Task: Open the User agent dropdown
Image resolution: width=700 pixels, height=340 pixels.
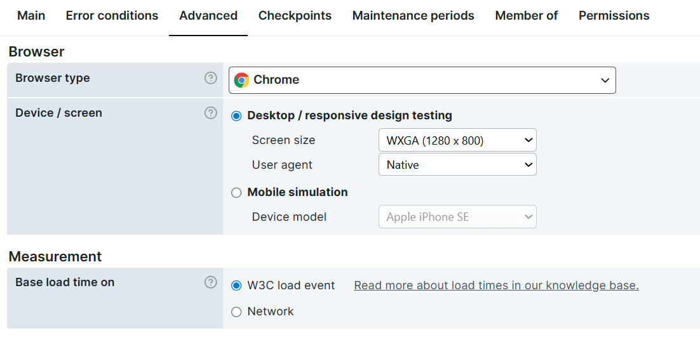Action: click(457, 165)
